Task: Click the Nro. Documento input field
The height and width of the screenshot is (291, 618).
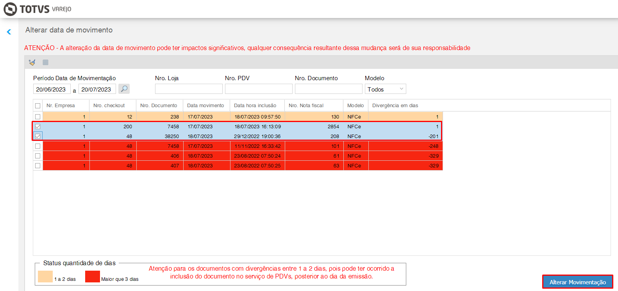Action: pyautogui.click(x=329, y=89)
